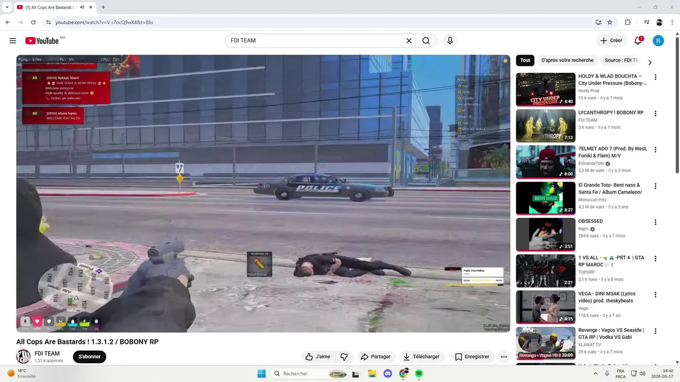Open File Explorer from the taskbar

(x=372, y=374)
